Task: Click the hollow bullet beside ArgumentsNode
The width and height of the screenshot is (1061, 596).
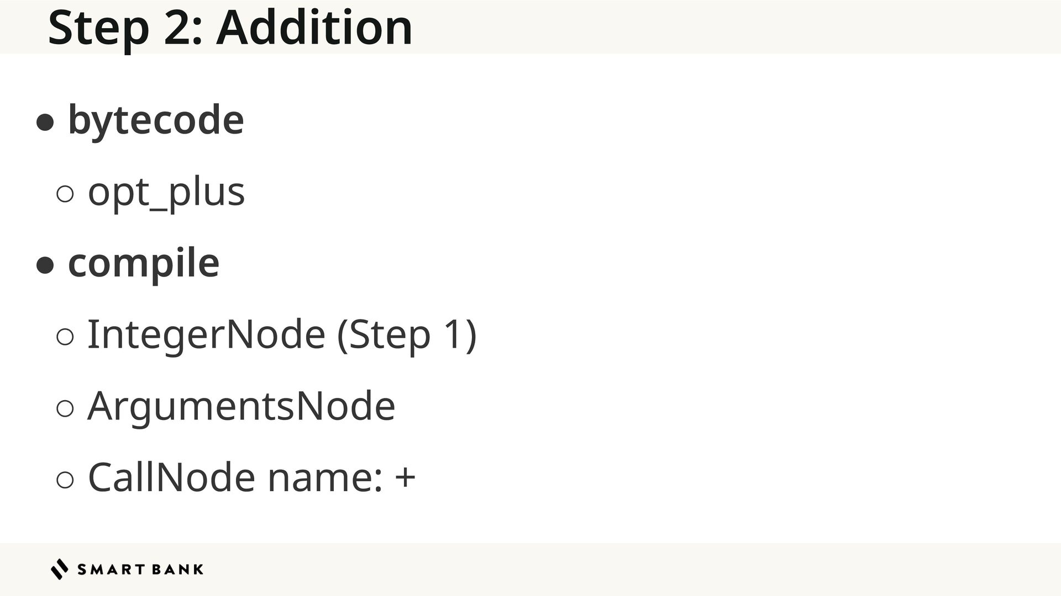Action: coord(65,408)
